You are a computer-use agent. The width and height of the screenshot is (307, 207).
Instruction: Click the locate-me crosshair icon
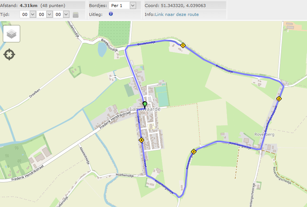(x=9, y=54)
